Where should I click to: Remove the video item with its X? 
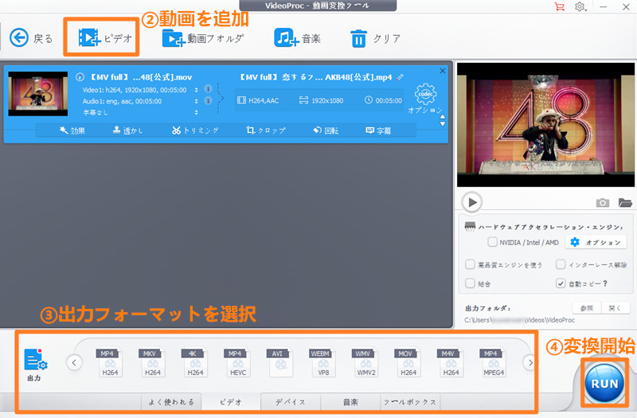coord(443,71)
